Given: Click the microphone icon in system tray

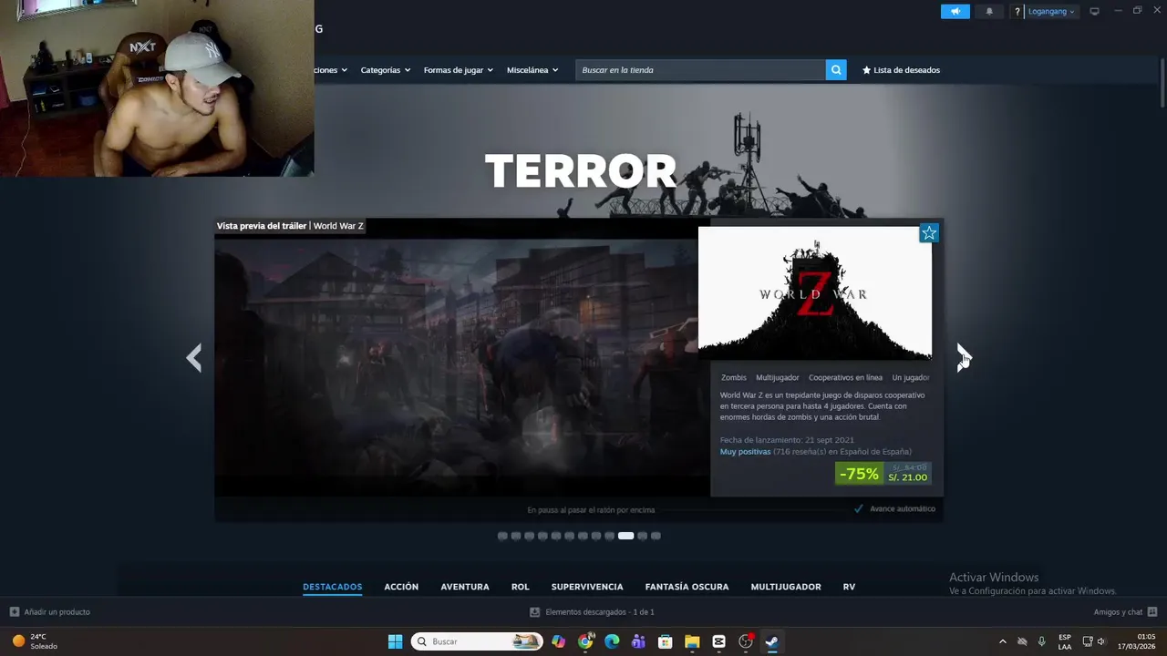Looking at the screenshot, I should [1041, 641].
